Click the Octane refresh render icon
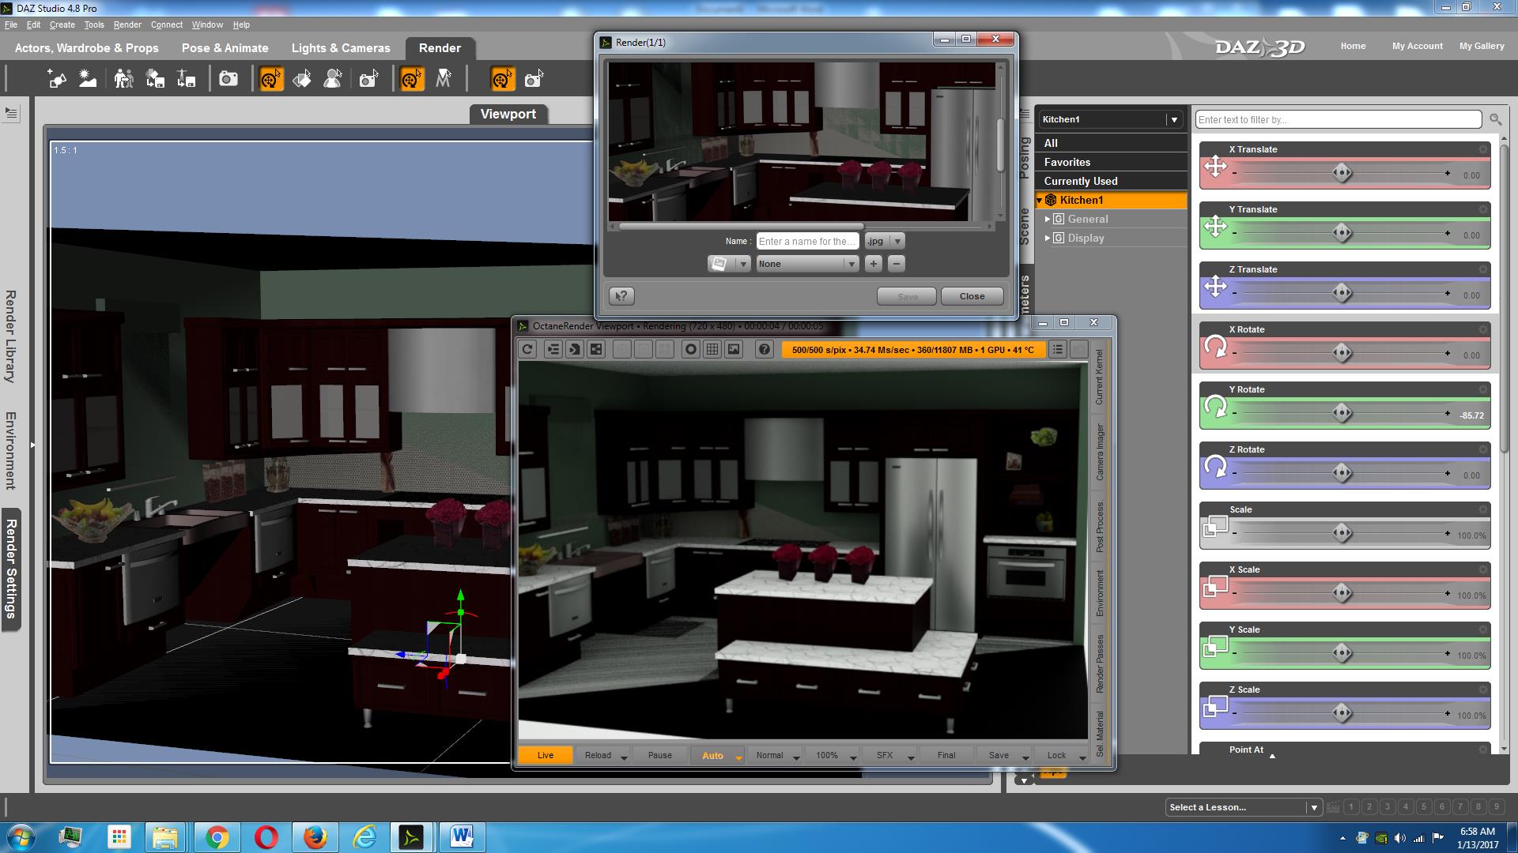The height and width of the screenshot is (853, 1518). [x=528, y=349]
